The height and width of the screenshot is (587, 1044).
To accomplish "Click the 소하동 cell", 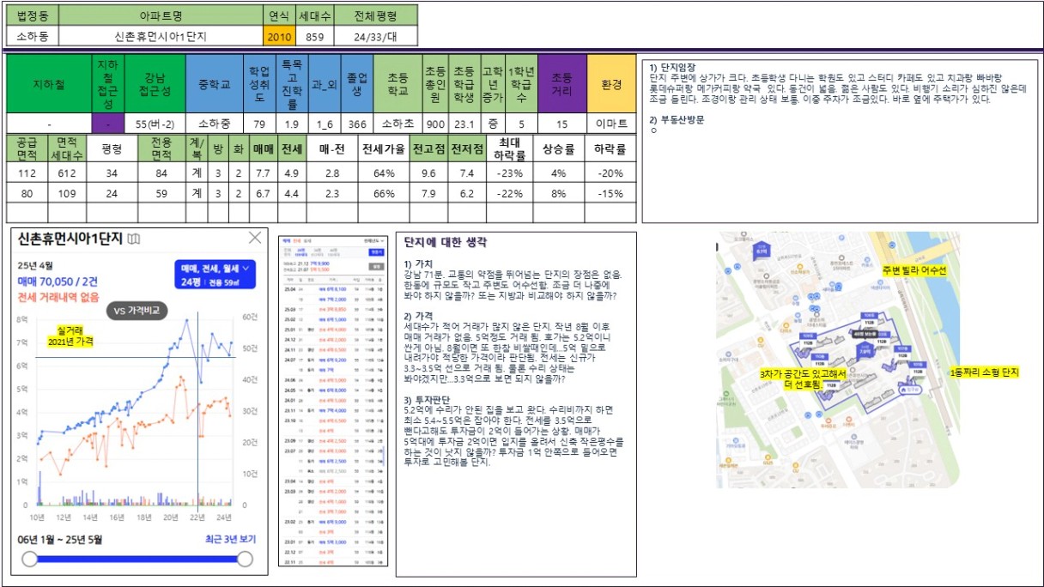I will click(x=34, y=37).
